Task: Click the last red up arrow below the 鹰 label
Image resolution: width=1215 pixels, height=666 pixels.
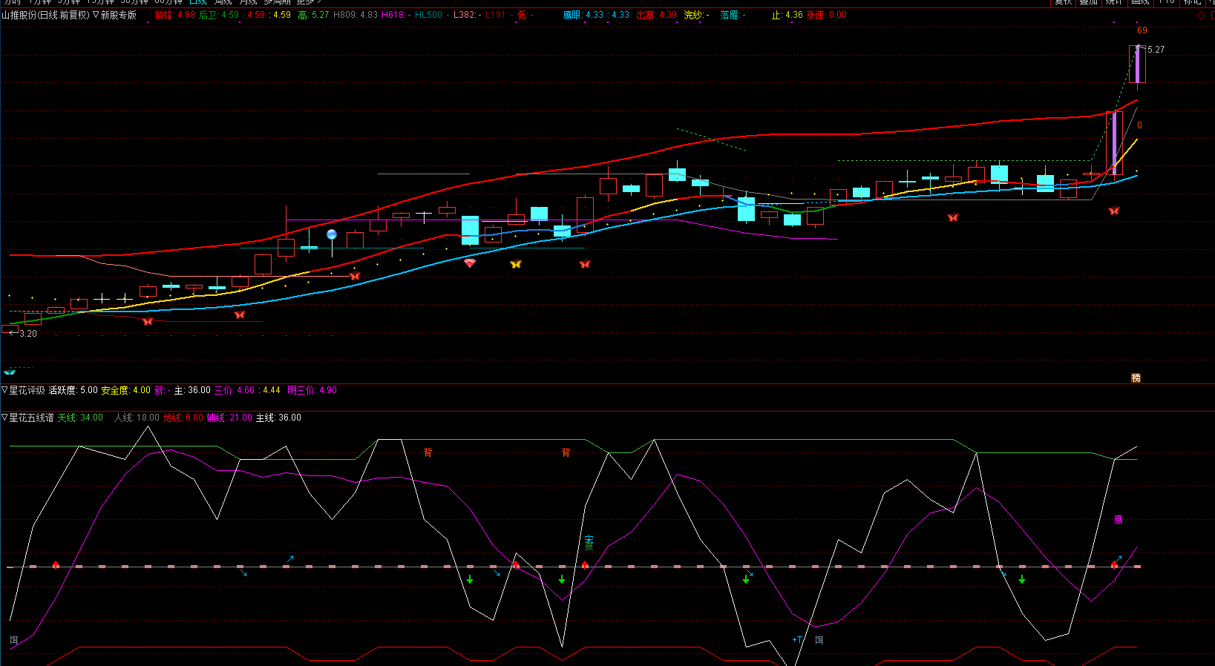Action: click(1114, 564)
